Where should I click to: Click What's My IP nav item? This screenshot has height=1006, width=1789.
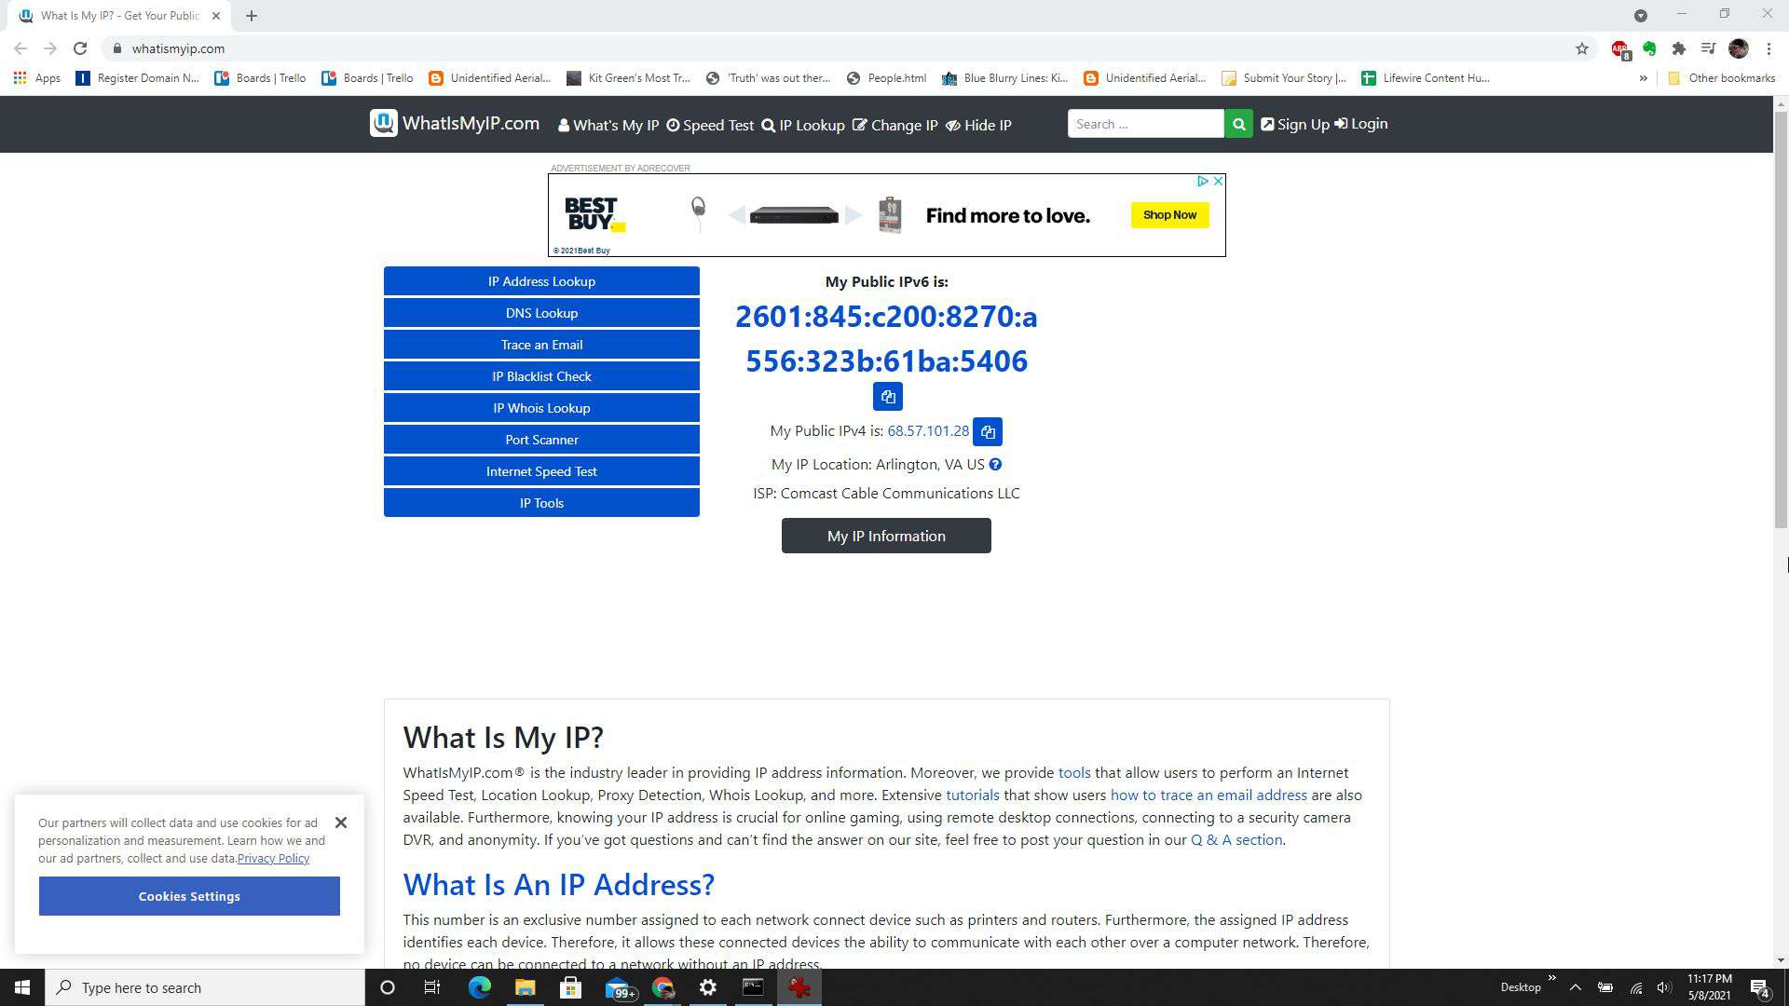pos(607,124)
